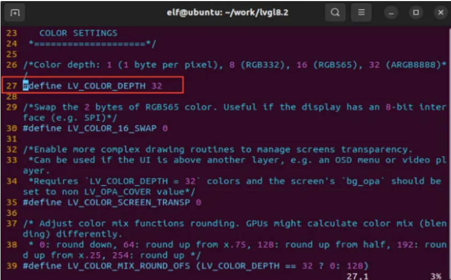Minimize the terminal window
Viewport: 451px width, 280px height.
pyautogui.click(x=390, y=12)
